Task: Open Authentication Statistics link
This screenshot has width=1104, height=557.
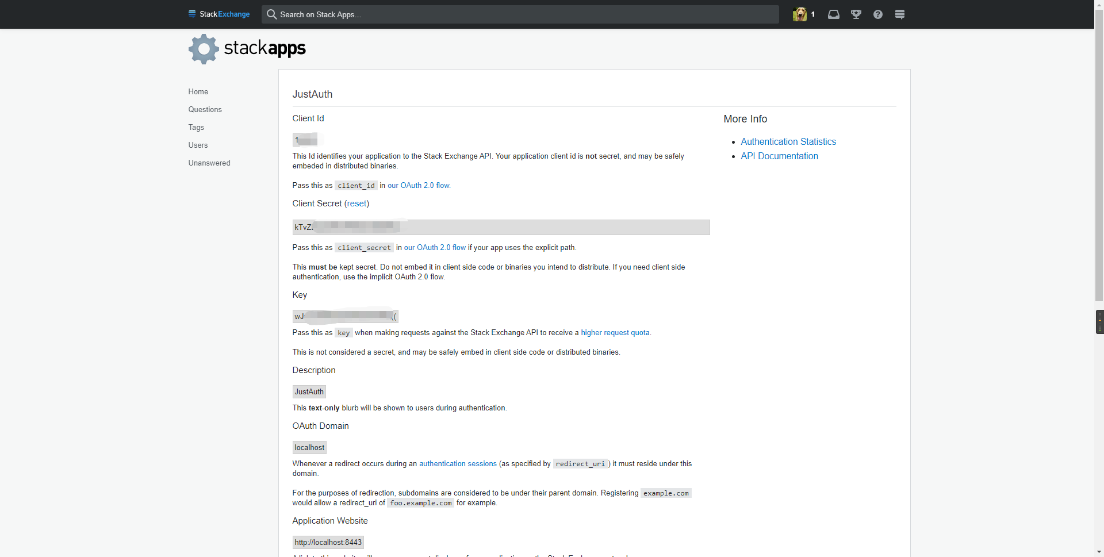Action: [x=788, y=141]
